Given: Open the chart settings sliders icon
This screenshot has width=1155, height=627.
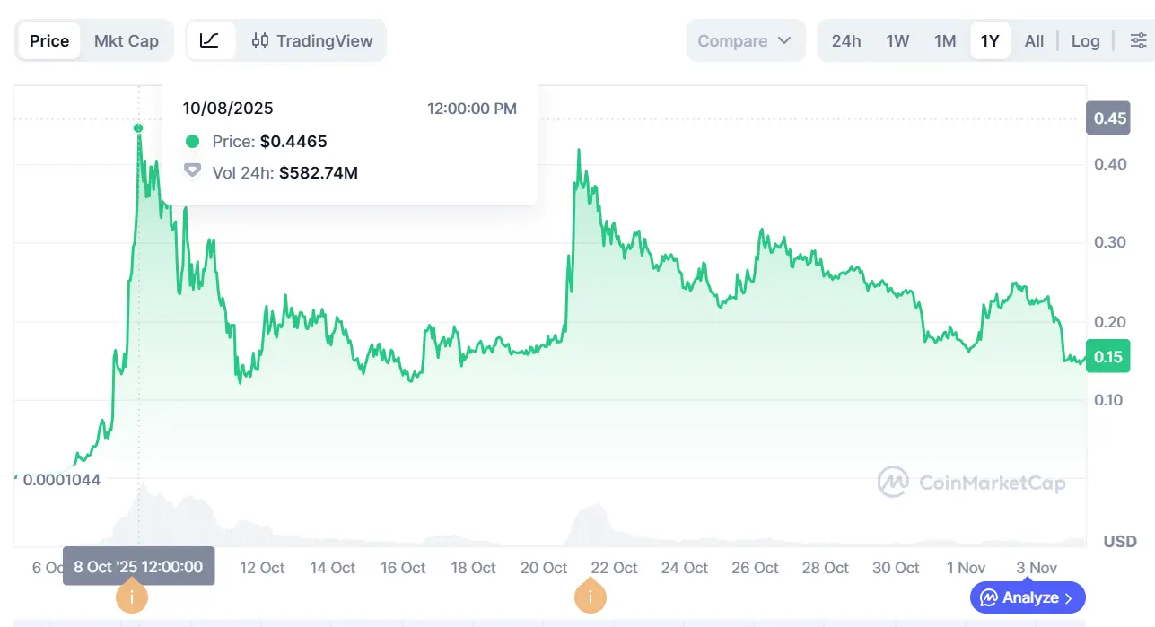Looking at the screenshot, I should coord(1138,41).
